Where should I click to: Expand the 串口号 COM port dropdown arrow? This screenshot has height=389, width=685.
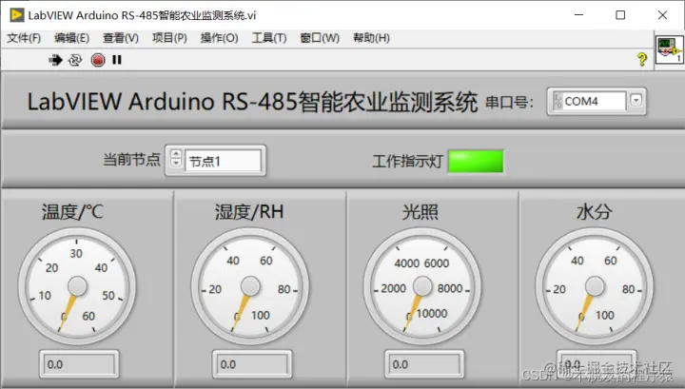pyautogui.click(x=636, y=101)
